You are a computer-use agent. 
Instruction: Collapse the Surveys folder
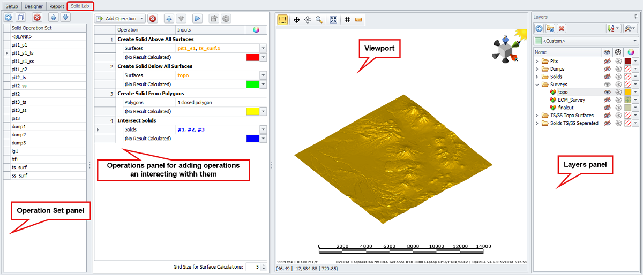point(537,85)
